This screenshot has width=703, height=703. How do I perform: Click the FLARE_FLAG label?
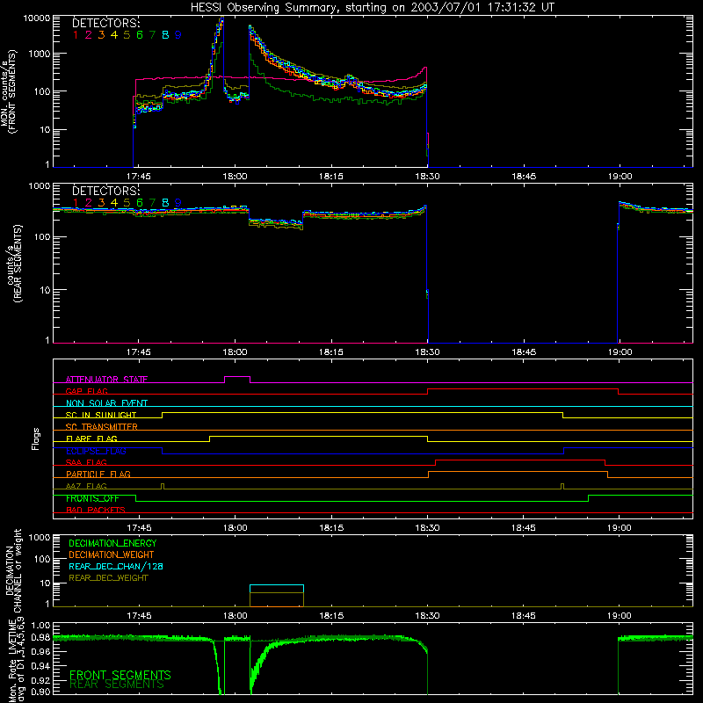91,438
